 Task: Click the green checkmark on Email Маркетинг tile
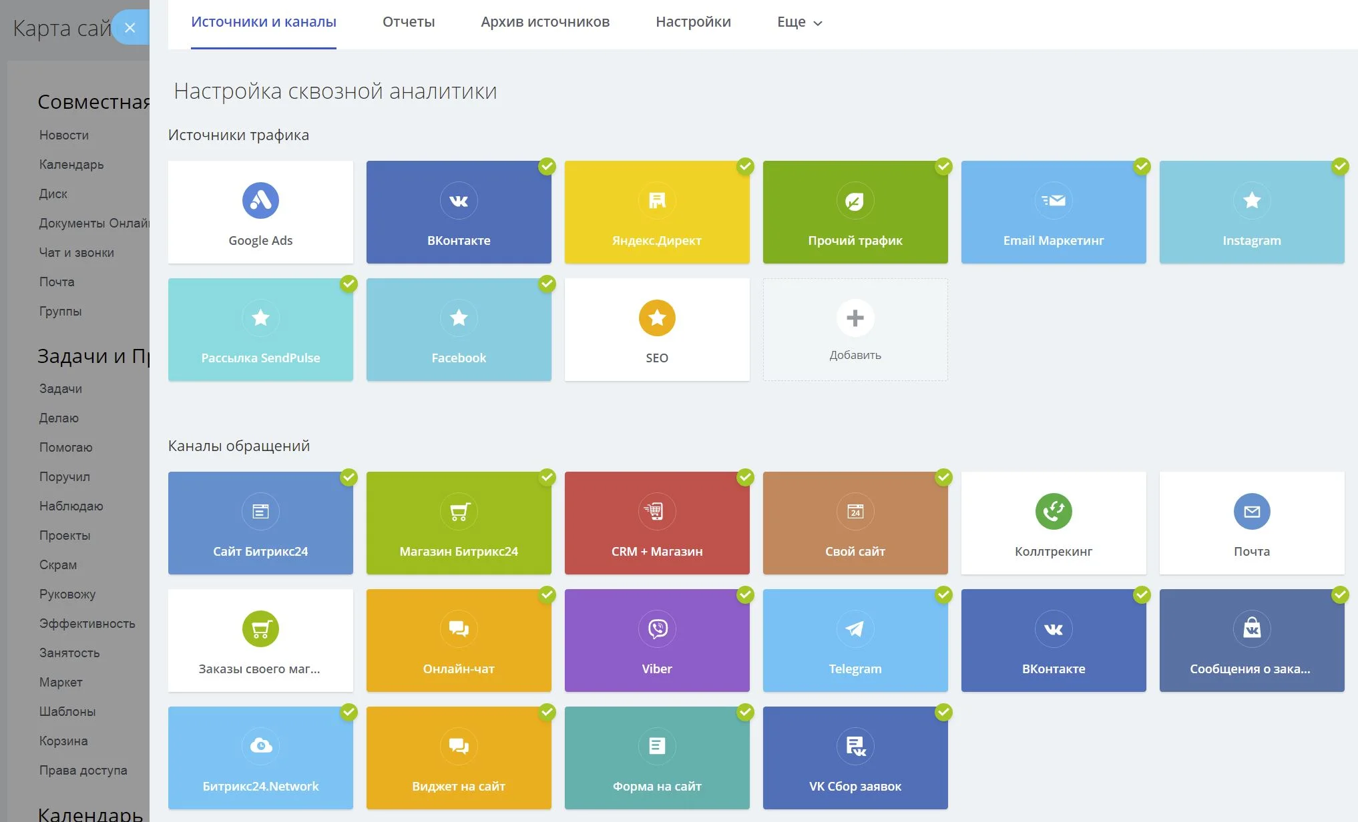point(1142,166)
